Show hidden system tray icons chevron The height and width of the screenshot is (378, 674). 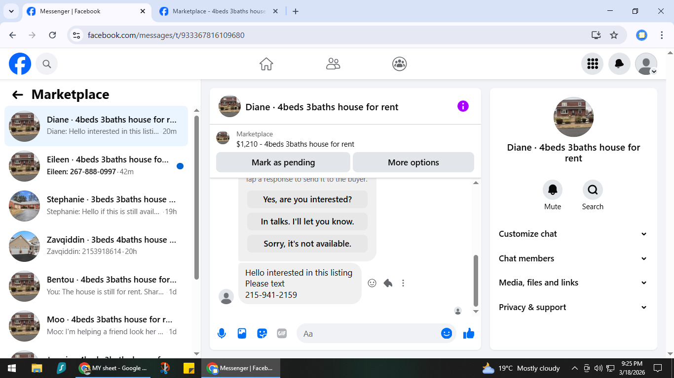tap(574, 368)
